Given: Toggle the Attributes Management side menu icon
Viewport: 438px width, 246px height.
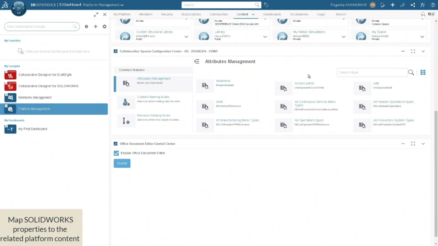Looking at the screenshot, I should click(197, 61).
